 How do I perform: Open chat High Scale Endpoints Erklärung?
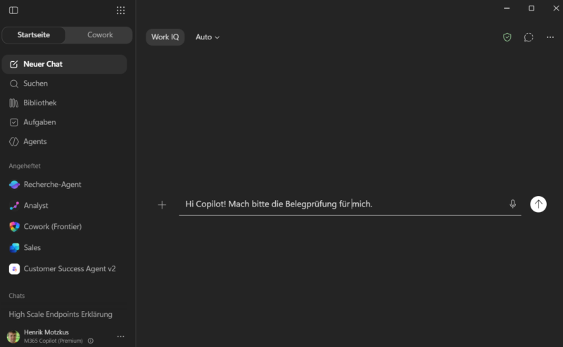pyautogui.click(x=61, y=315)
